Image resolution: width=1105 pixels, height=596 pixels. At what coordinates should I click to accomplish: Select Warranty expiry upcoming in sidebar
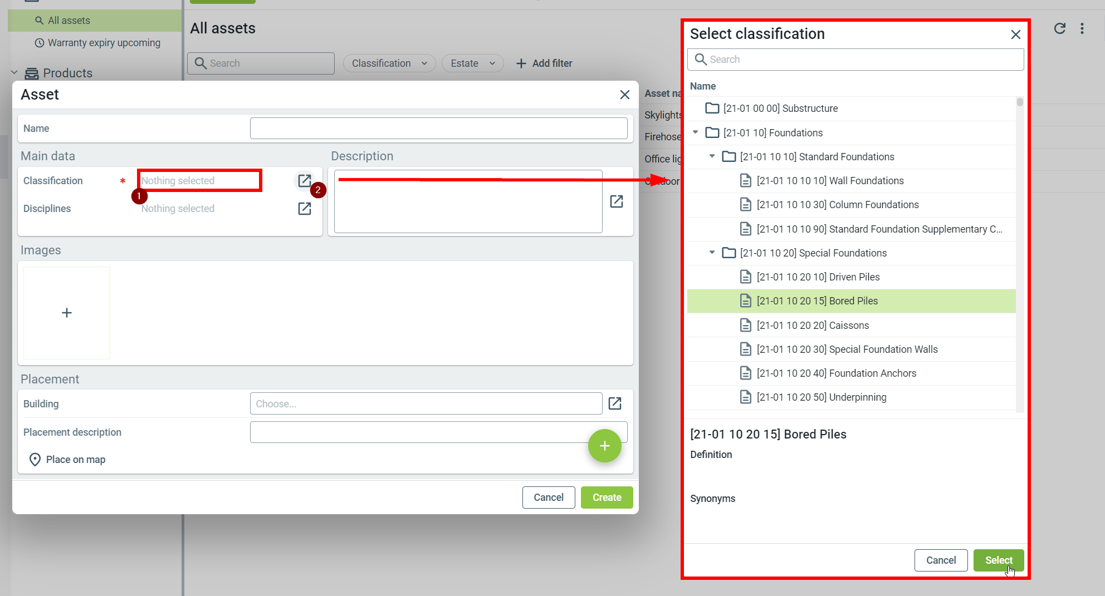(x=104, y=43)
